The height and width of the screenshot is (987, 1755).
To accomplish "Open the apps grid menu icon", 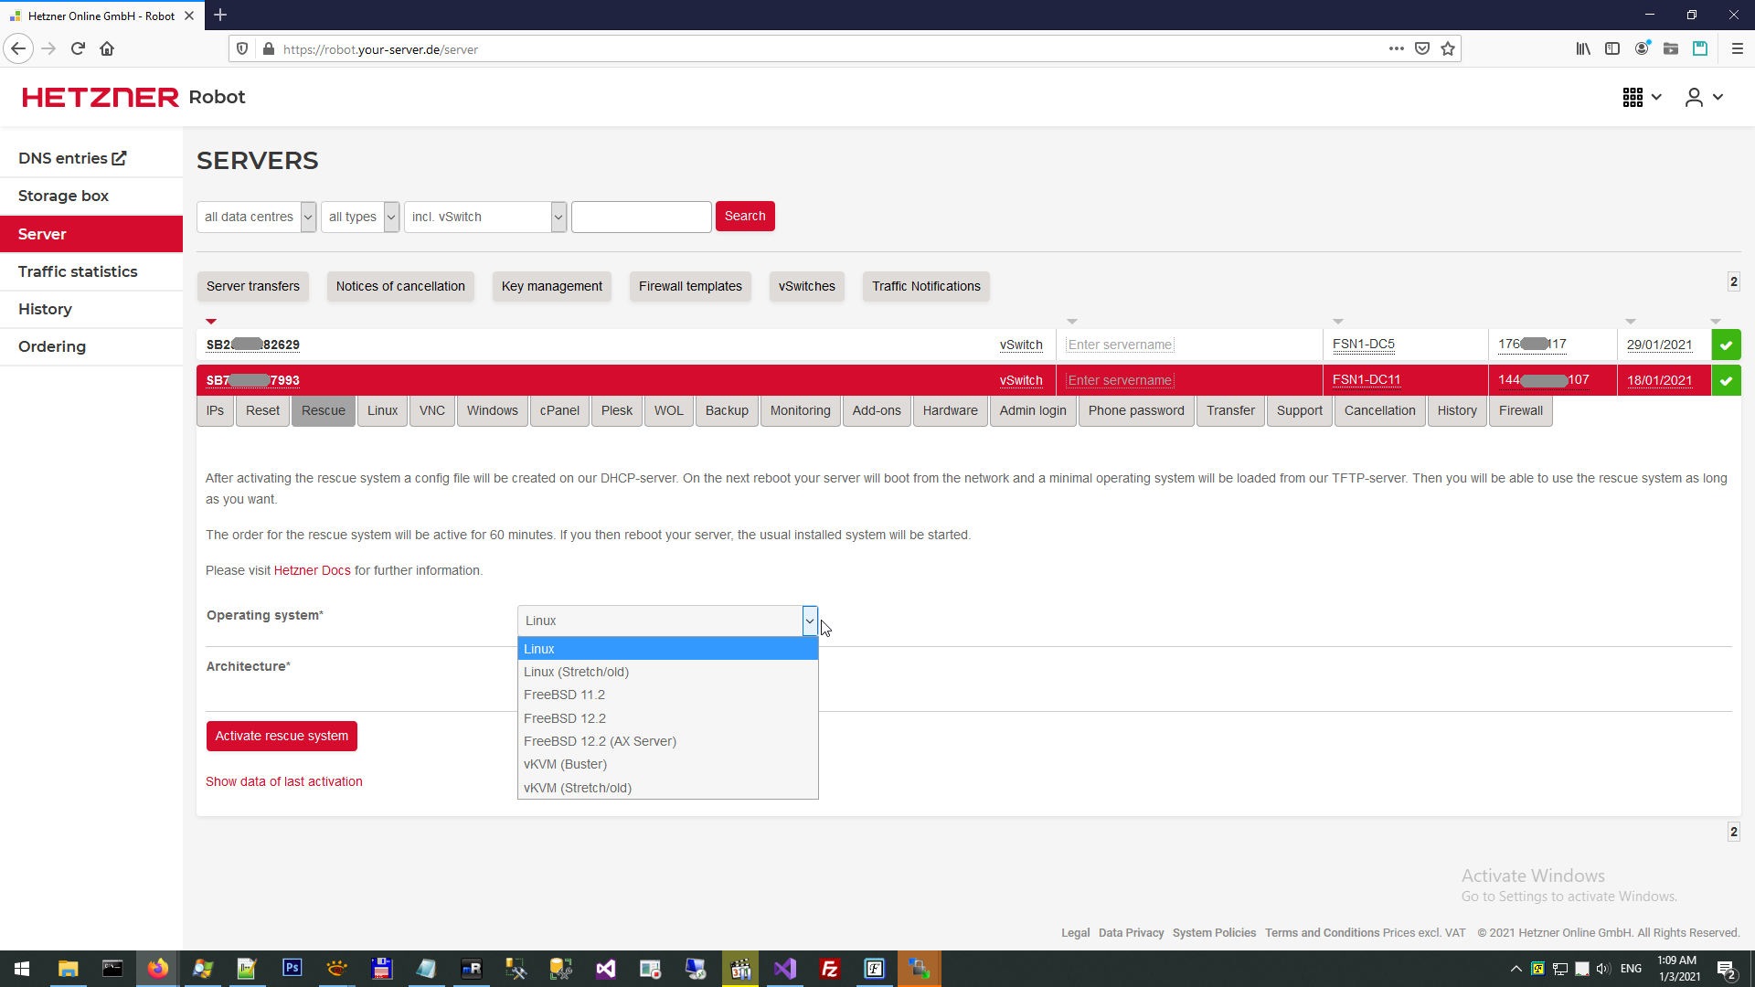I will coord(1633,97).
